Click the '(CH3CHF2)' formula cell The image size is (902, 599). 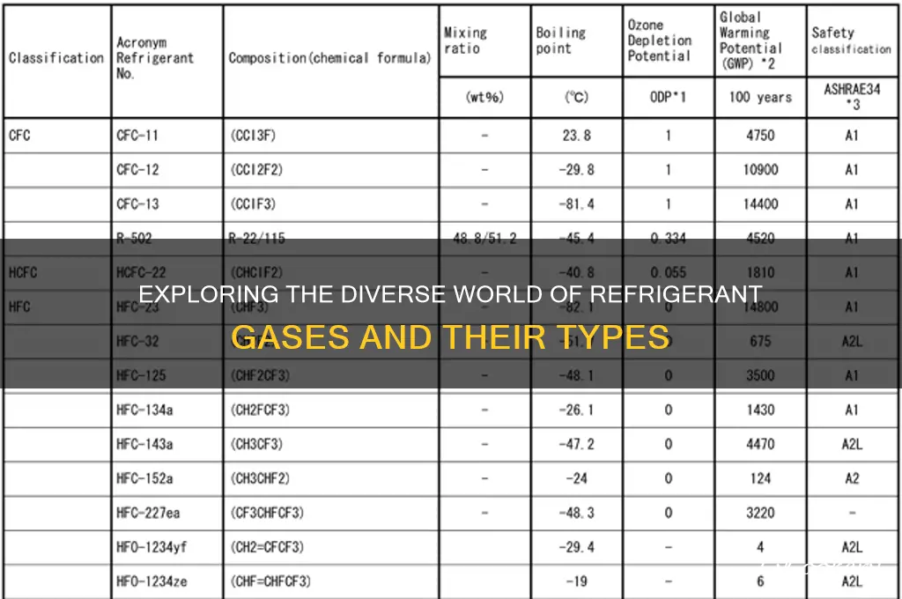[x=260, y=478]
